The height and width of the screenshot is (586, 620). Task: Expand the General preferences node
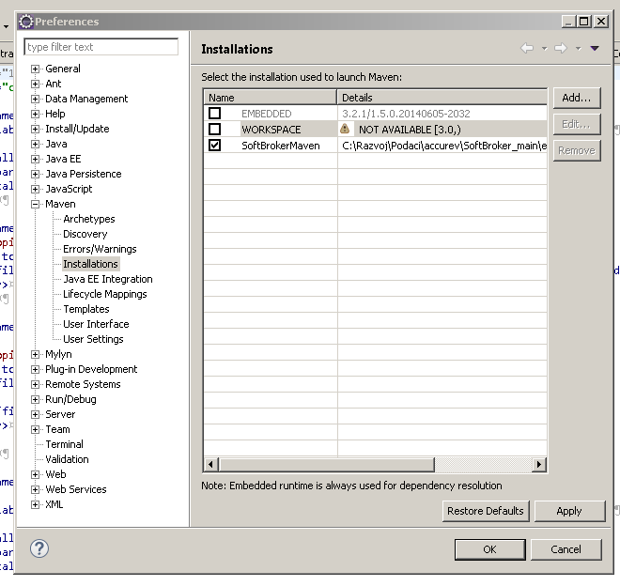[x=36, y=69]
